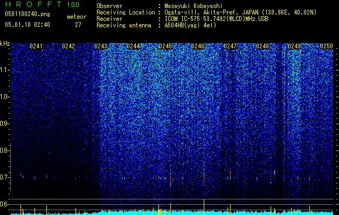339x215 pixels.
Task: Click the 0245 time marker
Action: point(165,46)
